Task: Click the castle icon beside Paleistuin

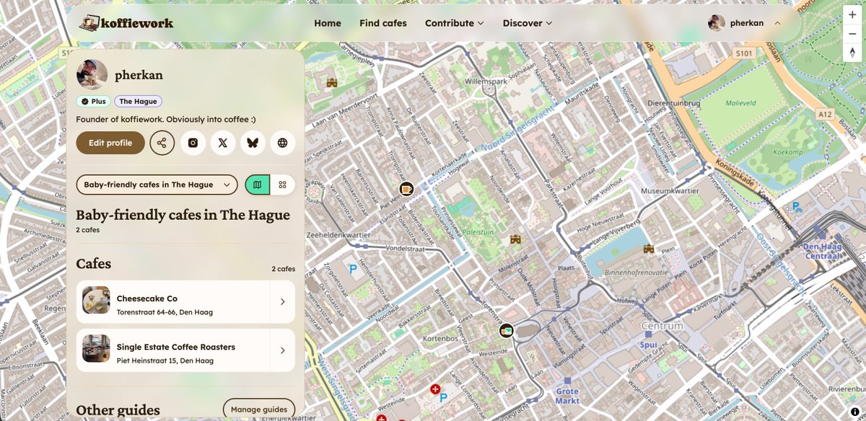Action: [x=515, y=239]
